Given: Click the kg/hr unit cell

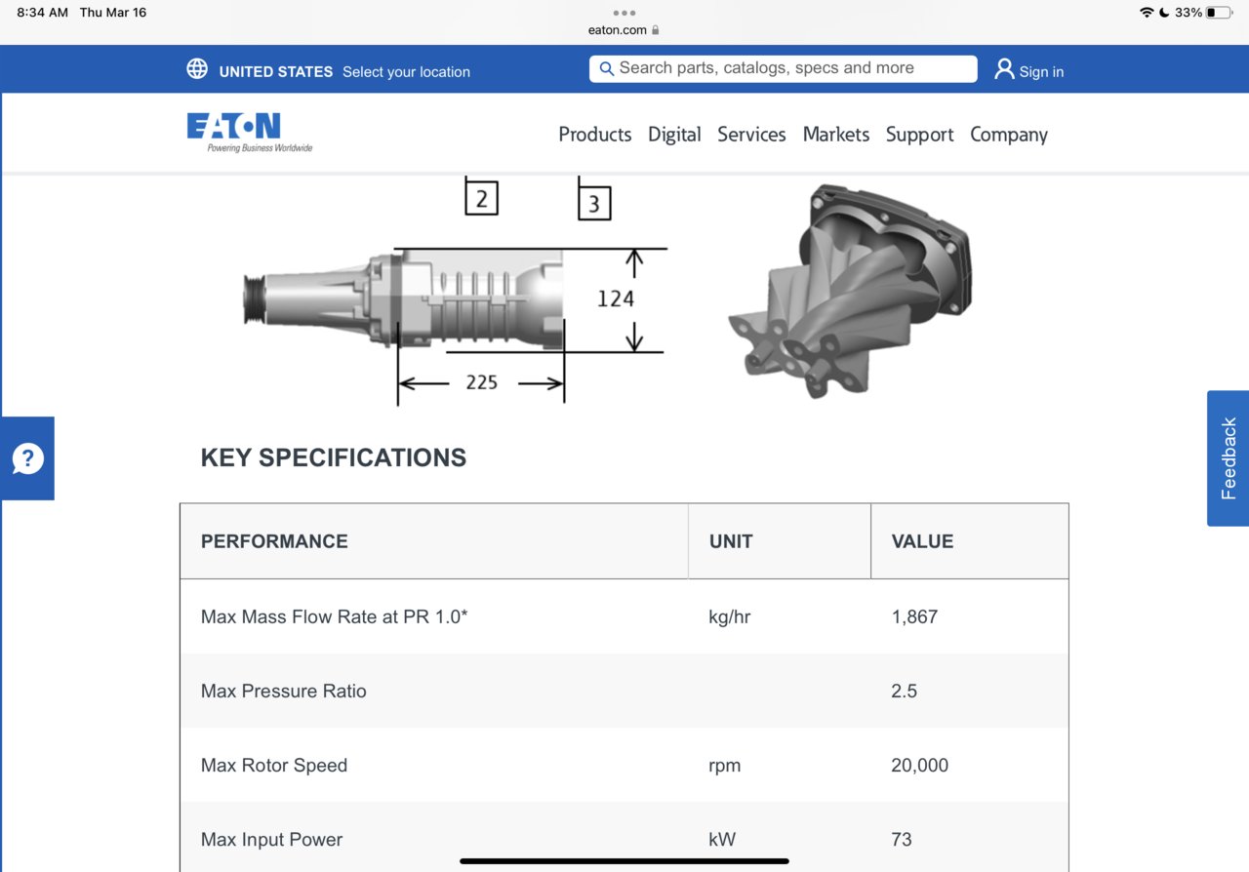Looking at the screenshot, I should [729, 616].
